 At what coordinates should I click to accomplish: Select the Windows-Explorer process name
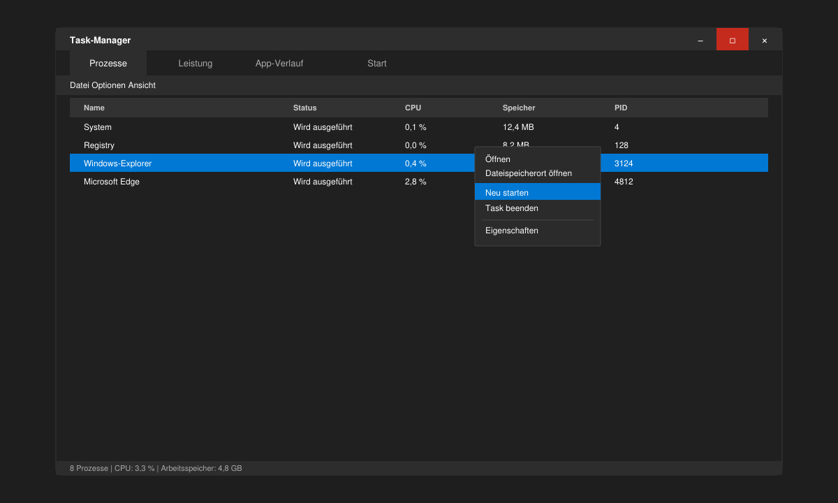(117, 163)
